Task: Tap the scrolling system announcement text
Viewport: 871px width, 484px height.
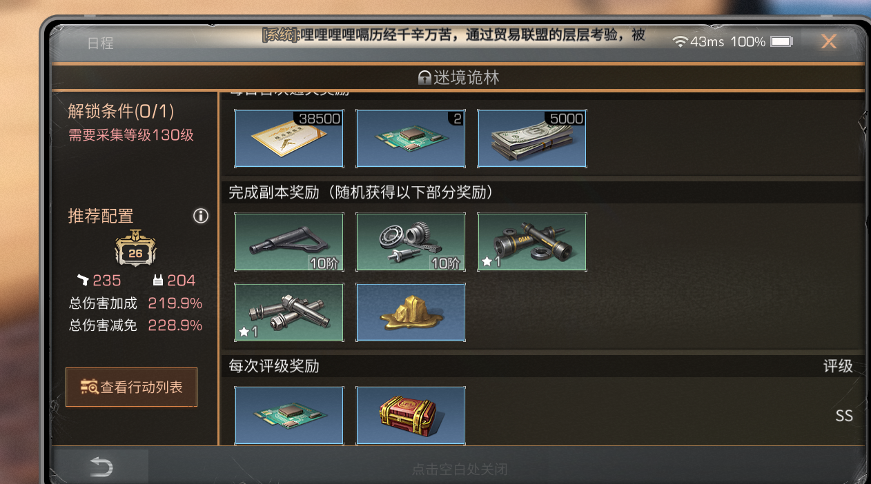Action: coord(453,34)
